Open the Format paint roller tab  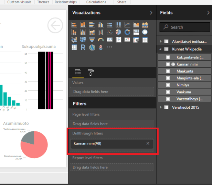[x=91, y=72]
